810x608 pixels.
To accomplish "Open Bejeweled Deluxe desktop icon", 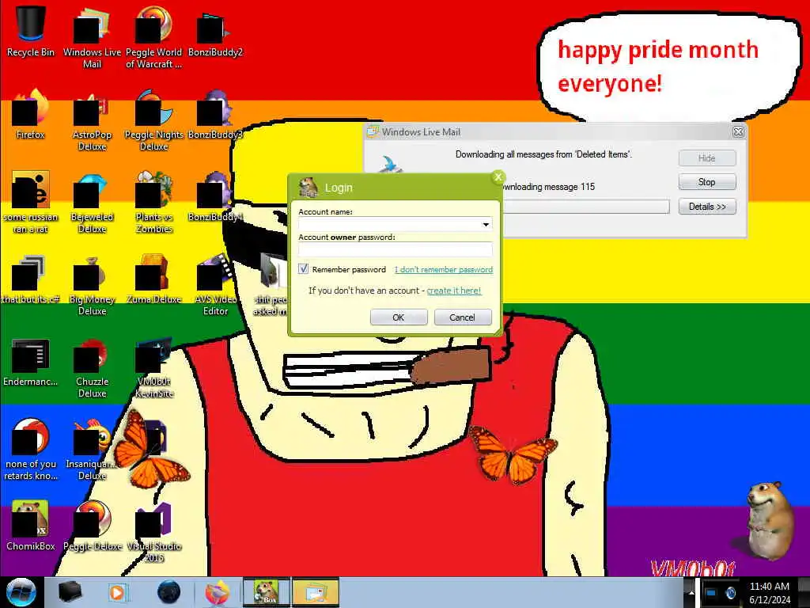I will tap(92, 202).
